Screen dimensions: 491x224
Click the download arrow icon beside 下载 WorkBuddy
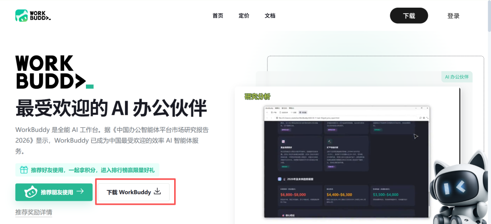coord(157,192)
